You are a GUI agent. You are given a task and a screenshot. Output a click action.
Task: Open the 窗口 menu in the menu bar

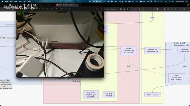click(x=25, y=1)
